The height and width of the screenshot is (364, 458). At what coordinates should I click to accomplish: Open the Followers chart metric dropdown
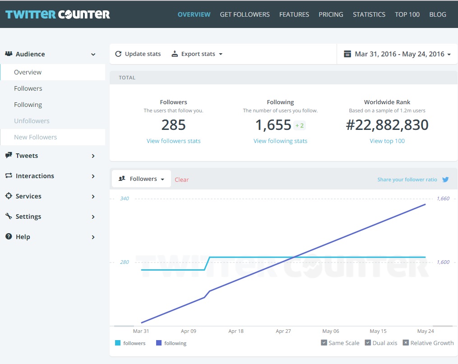click(141, 179)
